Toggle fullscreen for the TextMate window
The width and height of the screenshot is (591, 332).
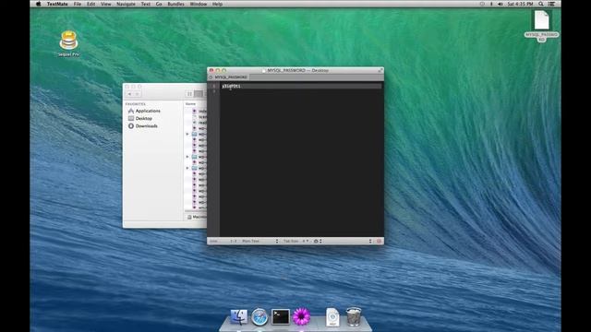pyautogui.click(x=380, y=70)
